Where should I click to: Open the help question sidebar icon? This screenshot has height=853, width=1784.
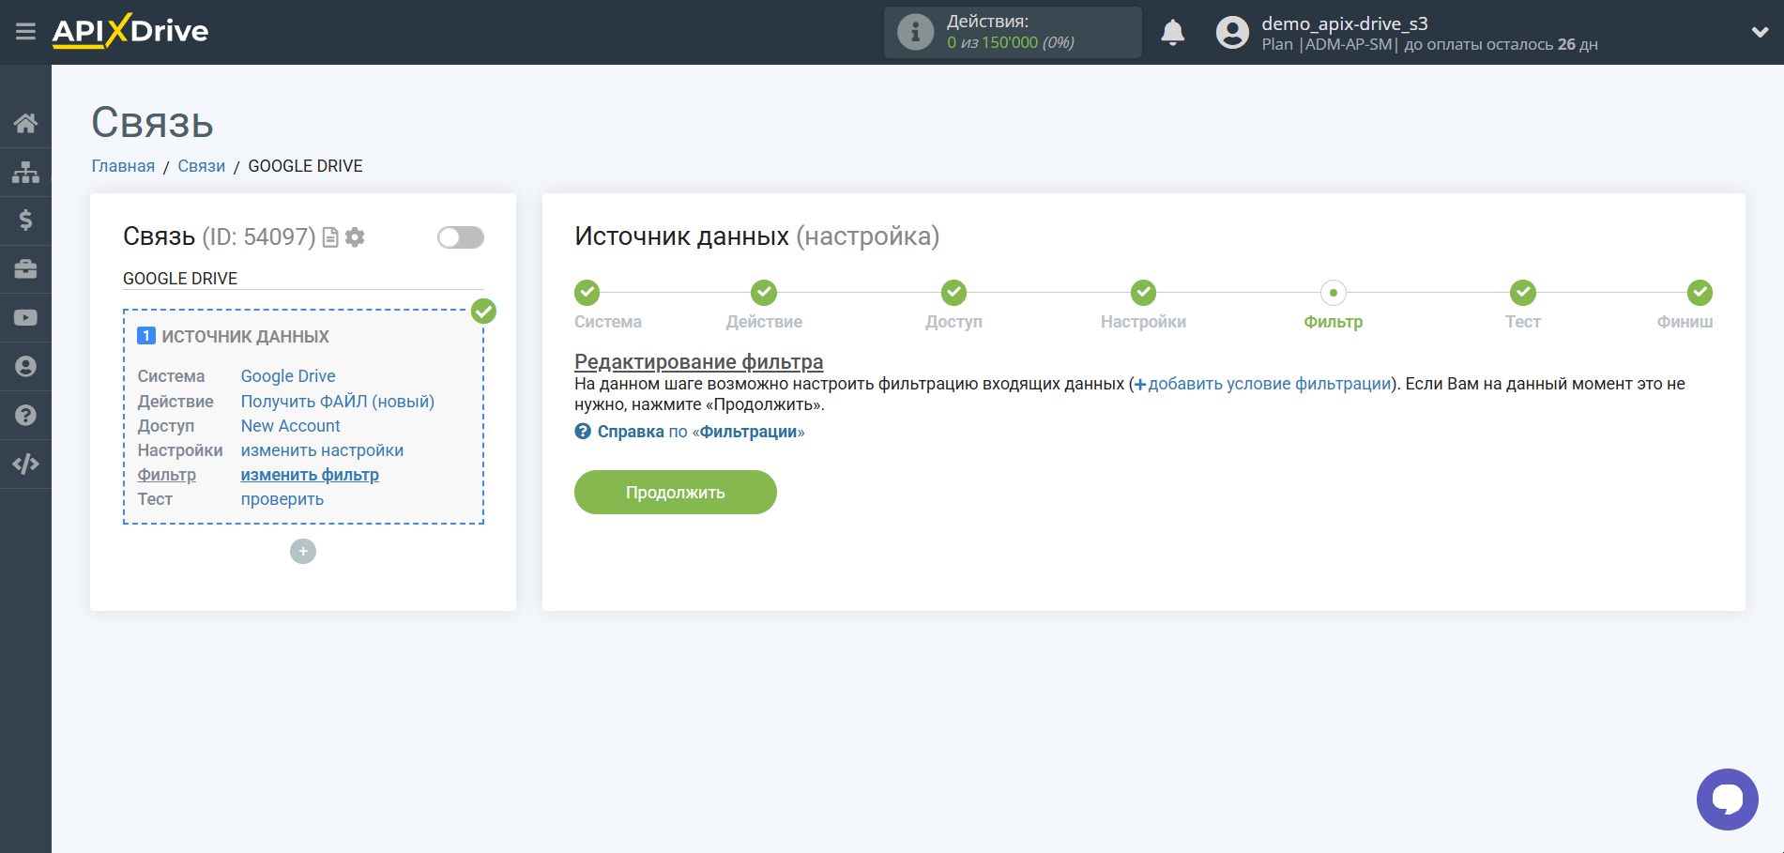click(x=25, y=416)
